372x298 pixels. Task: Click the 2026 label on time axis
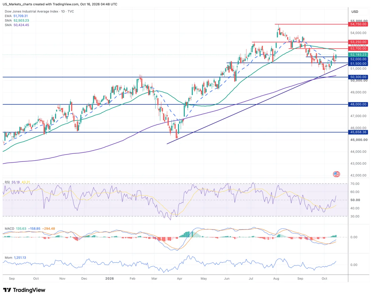[110, 279]
